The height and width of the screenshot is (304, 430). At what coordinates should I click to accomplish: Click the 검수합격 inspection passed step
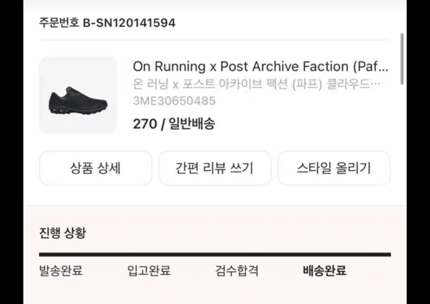[237, 271]
